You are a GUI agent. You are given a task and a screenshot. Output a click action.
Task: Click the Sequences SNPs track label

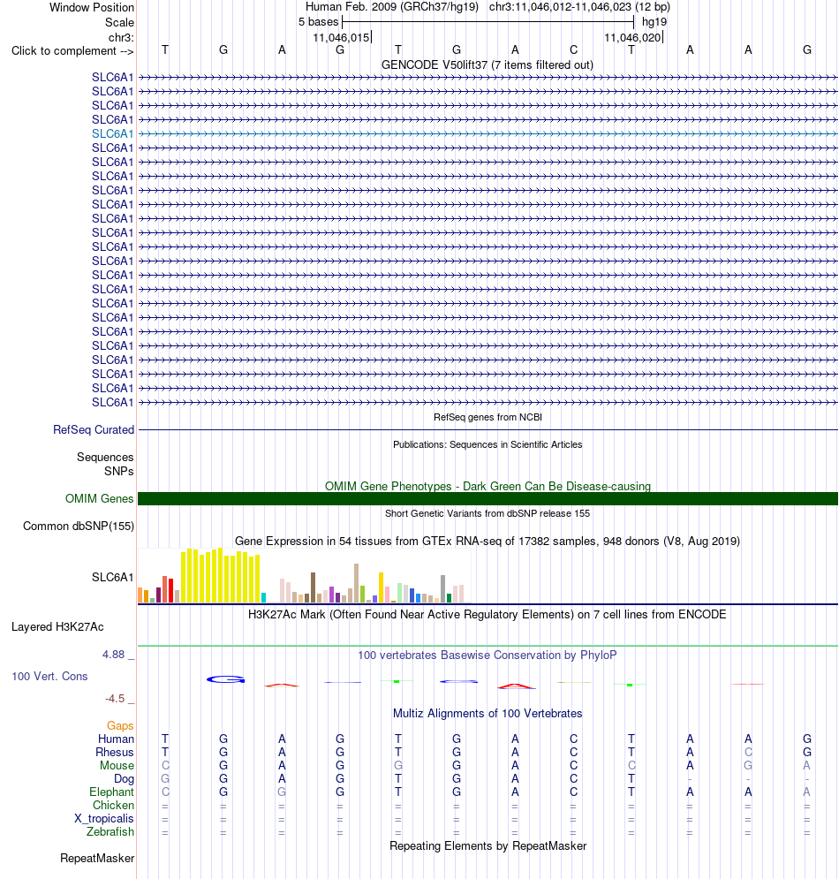(105, 464)
